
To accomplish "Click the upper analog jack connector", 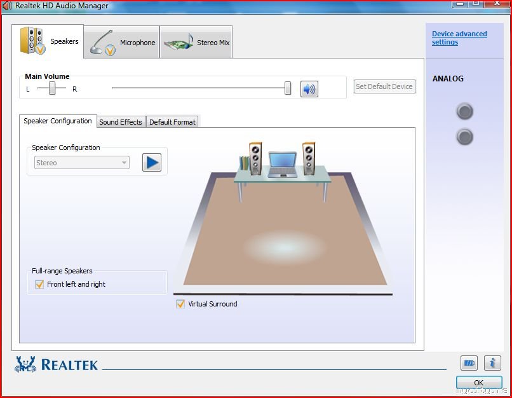I will point(464,111).
